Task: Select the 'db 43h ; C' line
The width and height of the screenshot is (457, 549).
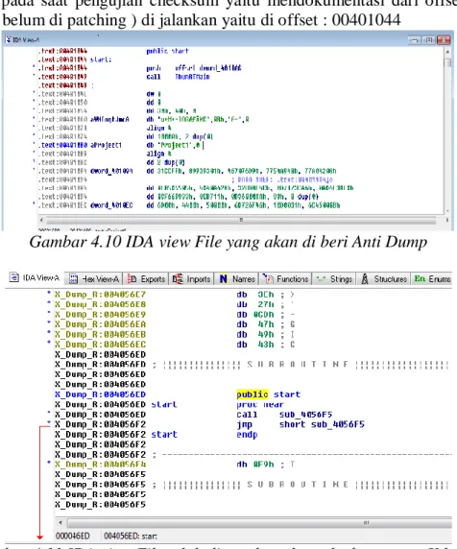Action: [x=266, y=345]
